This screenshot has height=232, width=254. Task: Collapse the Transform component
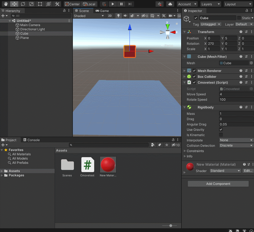click(185, 32)
